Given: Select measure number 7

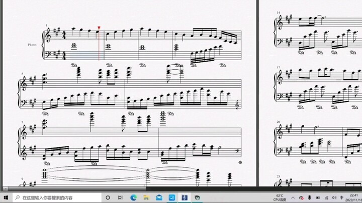Looking at the screenshot, I should click(x=23, y=122).
